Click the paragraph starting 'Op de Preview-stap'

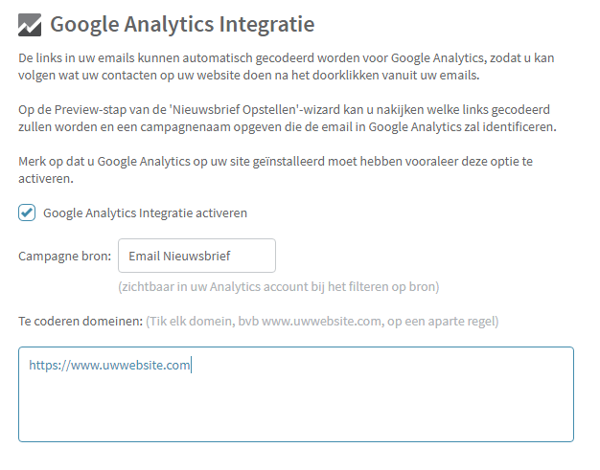pyautogui.click(x=288, y=118)
